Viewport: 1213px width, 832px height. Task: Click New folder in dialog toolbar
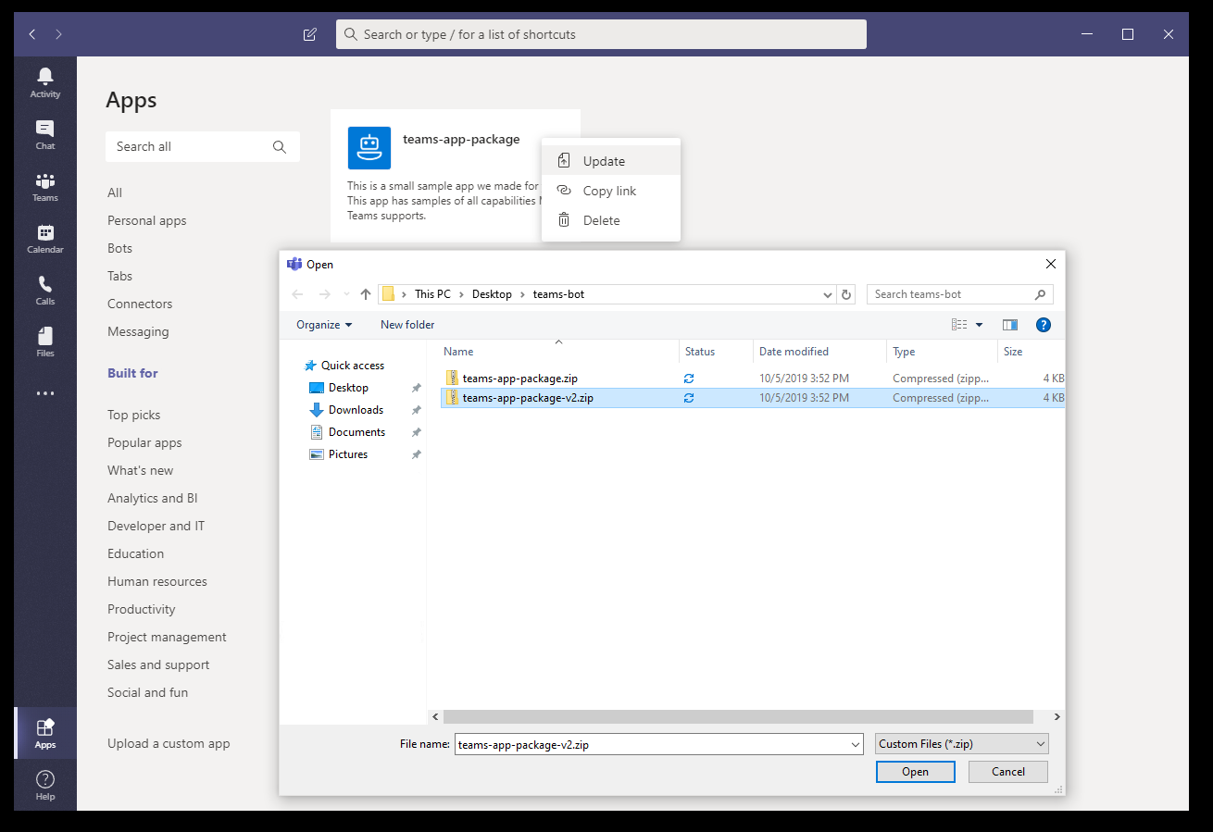pos(407,325)
